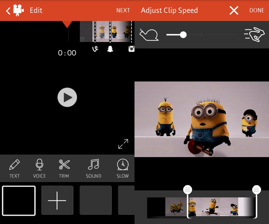Open the SLOW speed tool
The height and width of the screenshot is (224, 269).
click(x=123, y=169)
